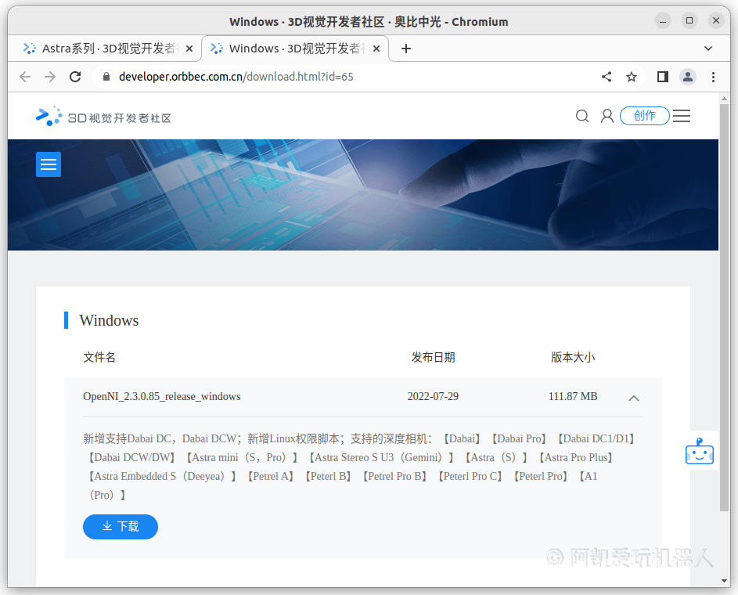This screenshot has width=738, height=595.
Task: Minimize the Chromium window
Action: pos(663,20)
